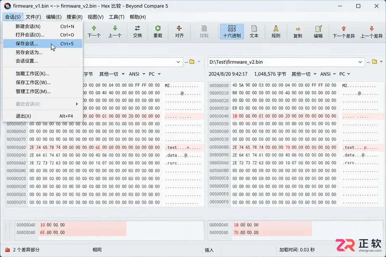386x257 pixels.
Task: Open the left pane PC line-ending dropdown
Action: coord(155,74)
